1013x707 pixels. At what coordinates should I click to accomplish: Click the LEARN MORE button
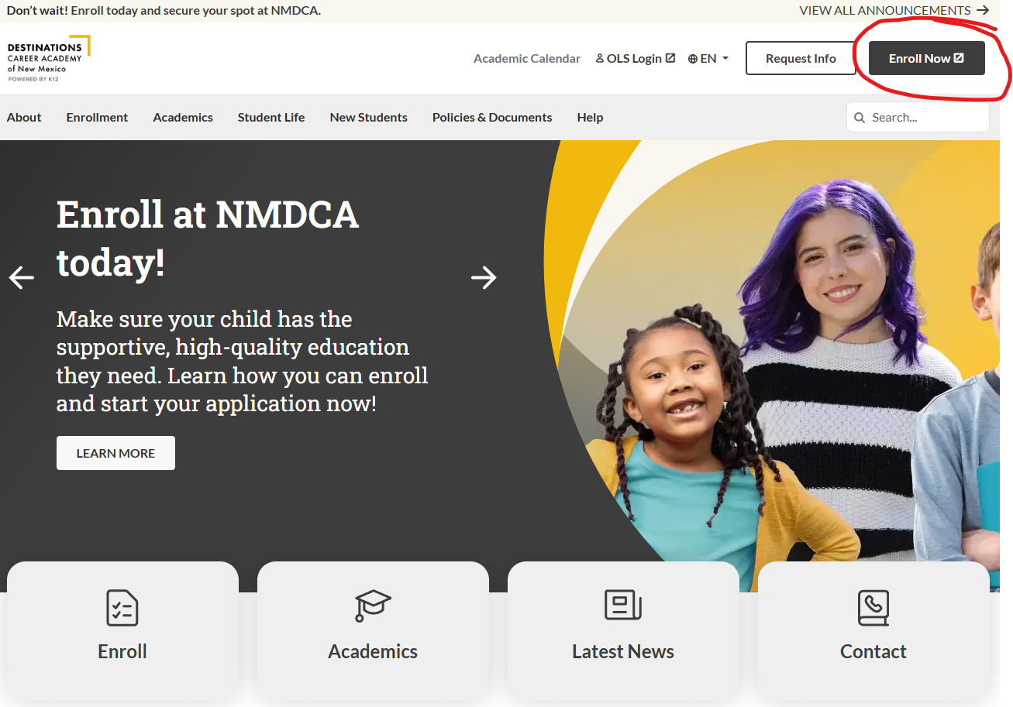(x=115, y=453)
